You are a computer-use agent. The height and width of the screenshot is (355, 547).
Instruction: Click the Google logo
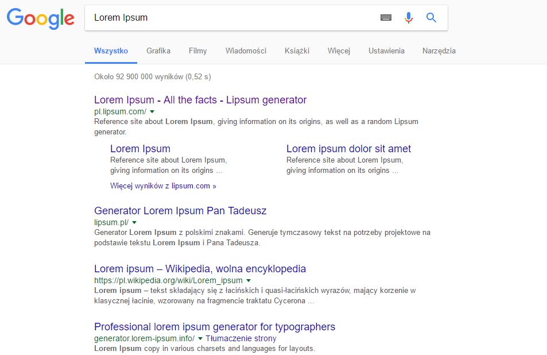[41, 18]
